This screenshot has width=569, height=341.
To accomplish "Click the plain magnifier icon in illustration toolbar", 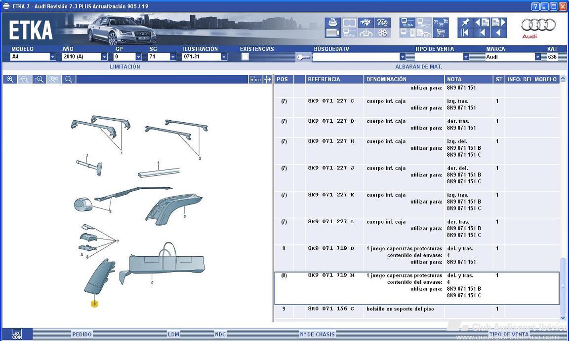I will (x=69, y=79).
